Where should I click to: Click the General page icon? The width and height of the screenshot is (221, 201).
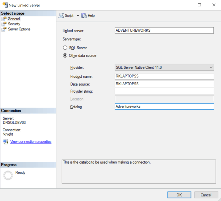click(x=4, y=19)
